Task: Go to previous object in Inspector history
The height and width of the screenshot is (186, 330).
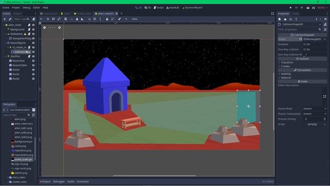Action: tap(316, 19)
